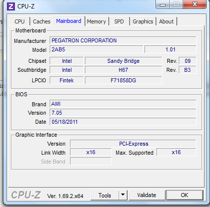Close the CPU-Z window
210x207 pixels.
point(195,4)
